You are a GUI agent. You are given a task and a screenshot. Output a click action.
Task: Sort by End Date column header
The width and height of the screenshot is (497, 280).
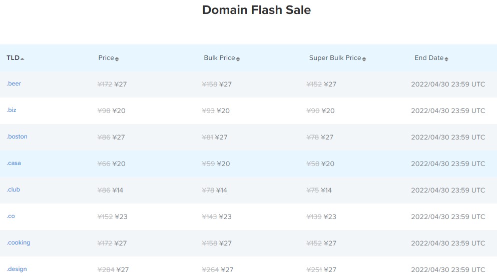point(429,58)
